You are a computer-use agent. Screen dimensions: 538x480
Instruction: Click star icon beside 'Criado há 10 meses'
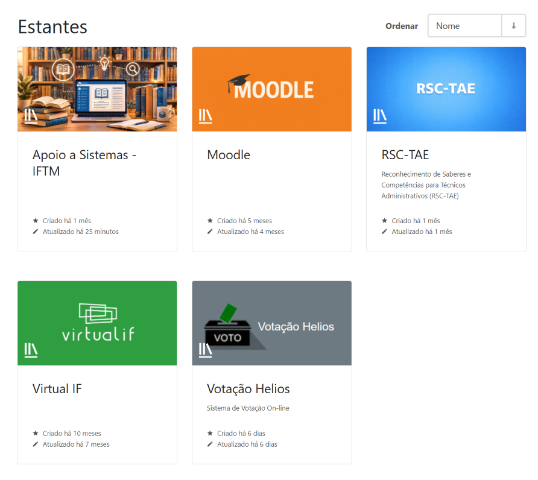tap(36, 434)
